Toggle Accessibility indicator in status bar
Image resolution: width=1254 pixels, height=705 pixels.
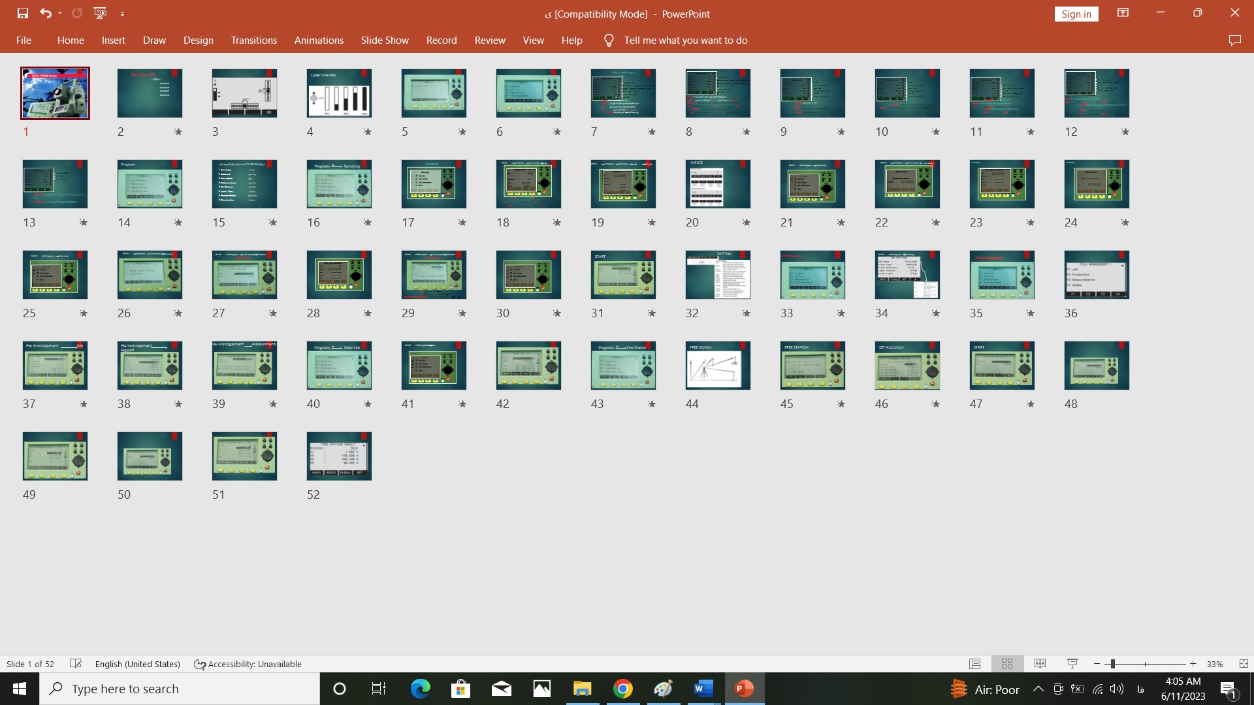pos(248,663)
